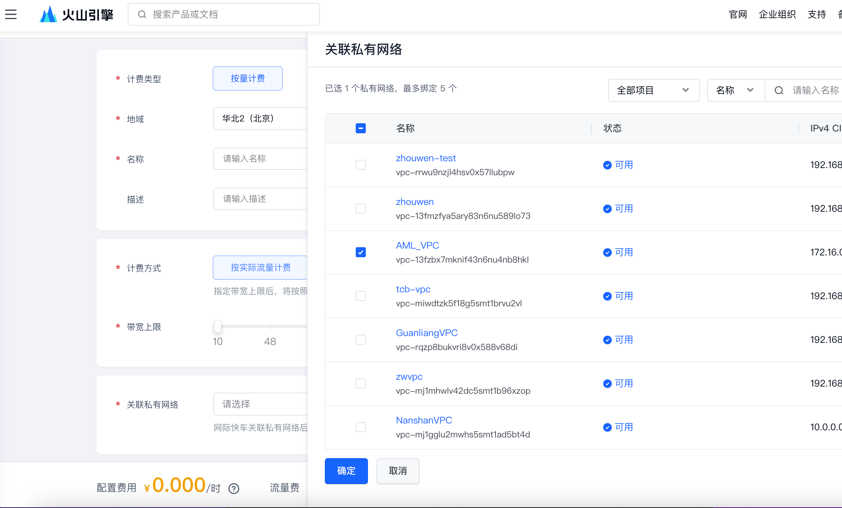
Task: Click the available status icon for NanshanVPC
Action: tap(607, 427)
